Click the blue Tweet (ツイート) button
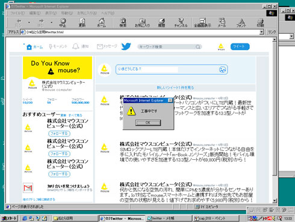This screenshot has width=295, height=222. click(x=240, y=46)
